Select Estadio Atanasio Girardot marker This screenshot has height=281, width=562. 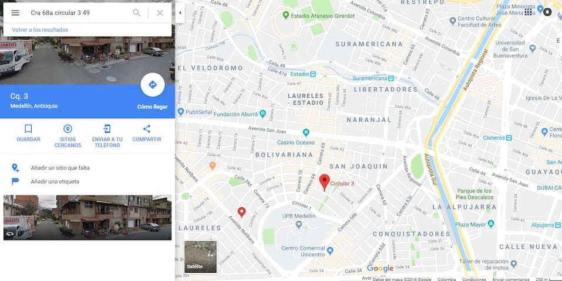click(285, 15)
